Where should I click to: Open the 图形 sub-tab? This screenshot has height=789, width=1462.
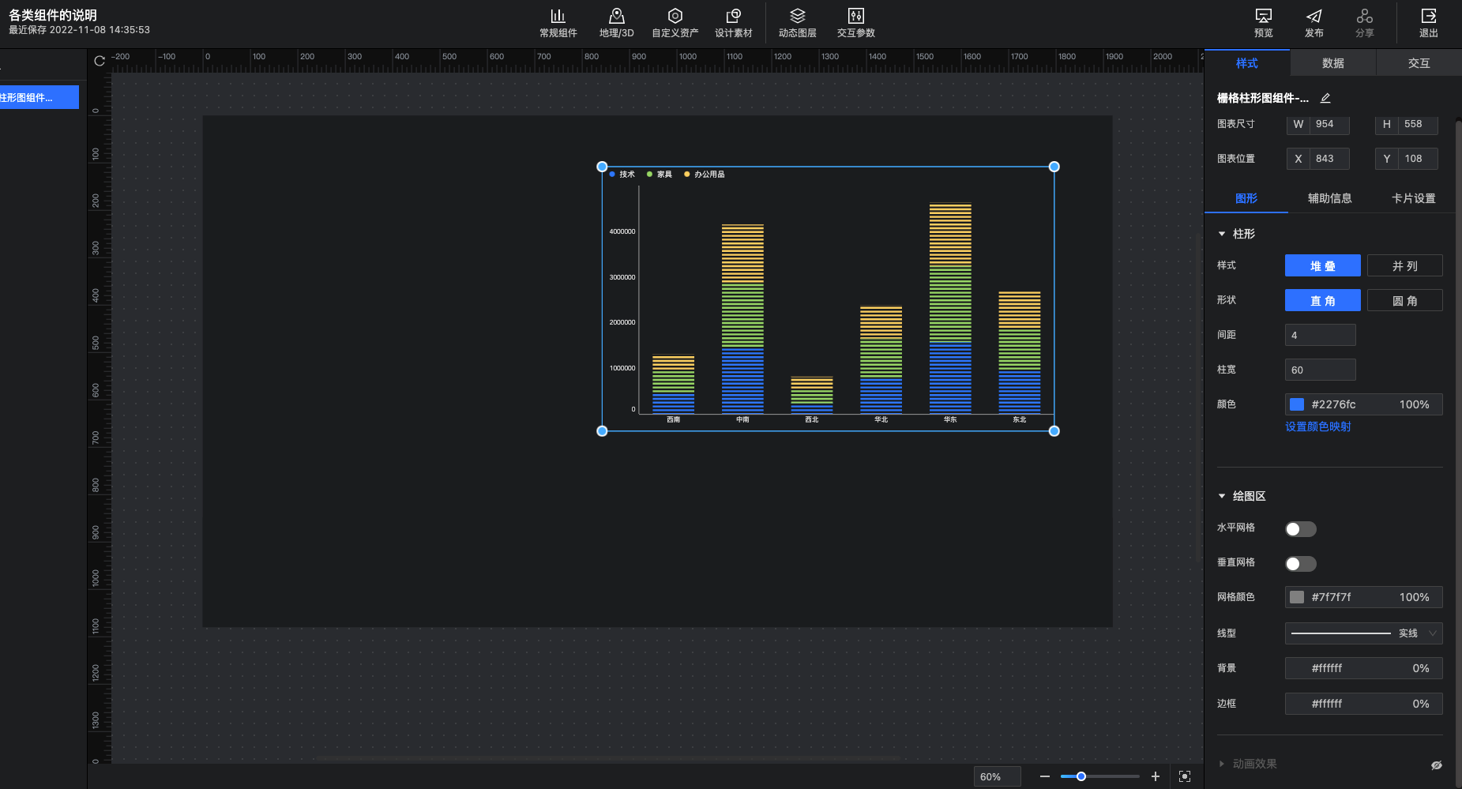tap(1246, 198)
